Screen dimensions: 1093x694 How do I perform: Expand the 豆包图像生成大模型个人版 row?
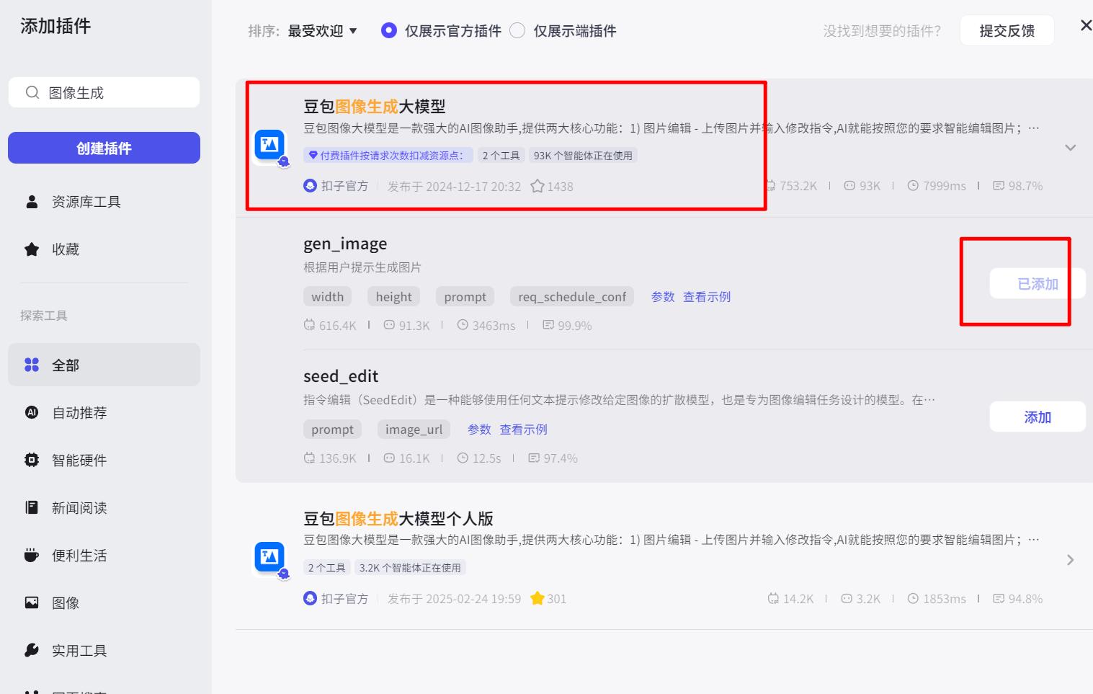point(1071,559)
